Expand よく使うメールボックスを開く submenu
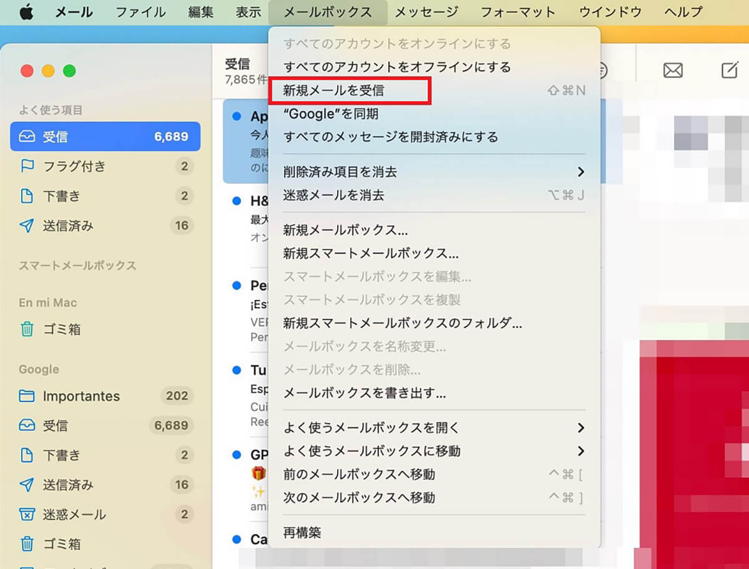 point(434,427)
